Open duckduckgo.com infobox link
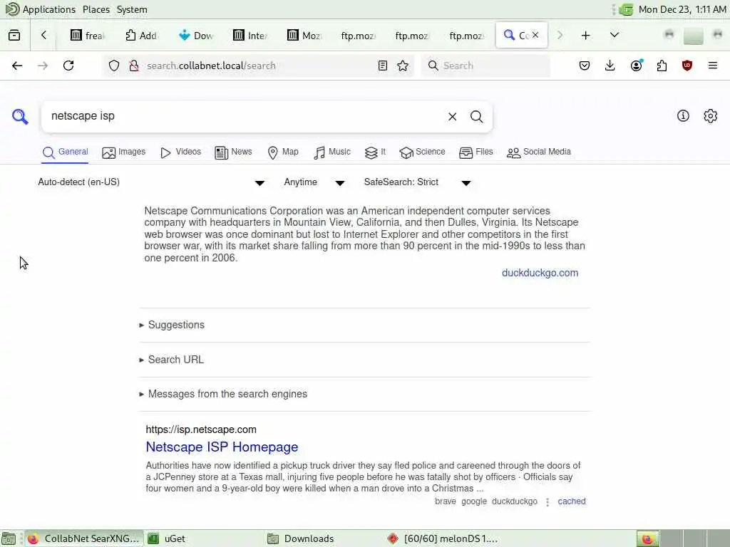Viewport: 730px width, 547px height. pyautogui.click(x=540, y=273)
